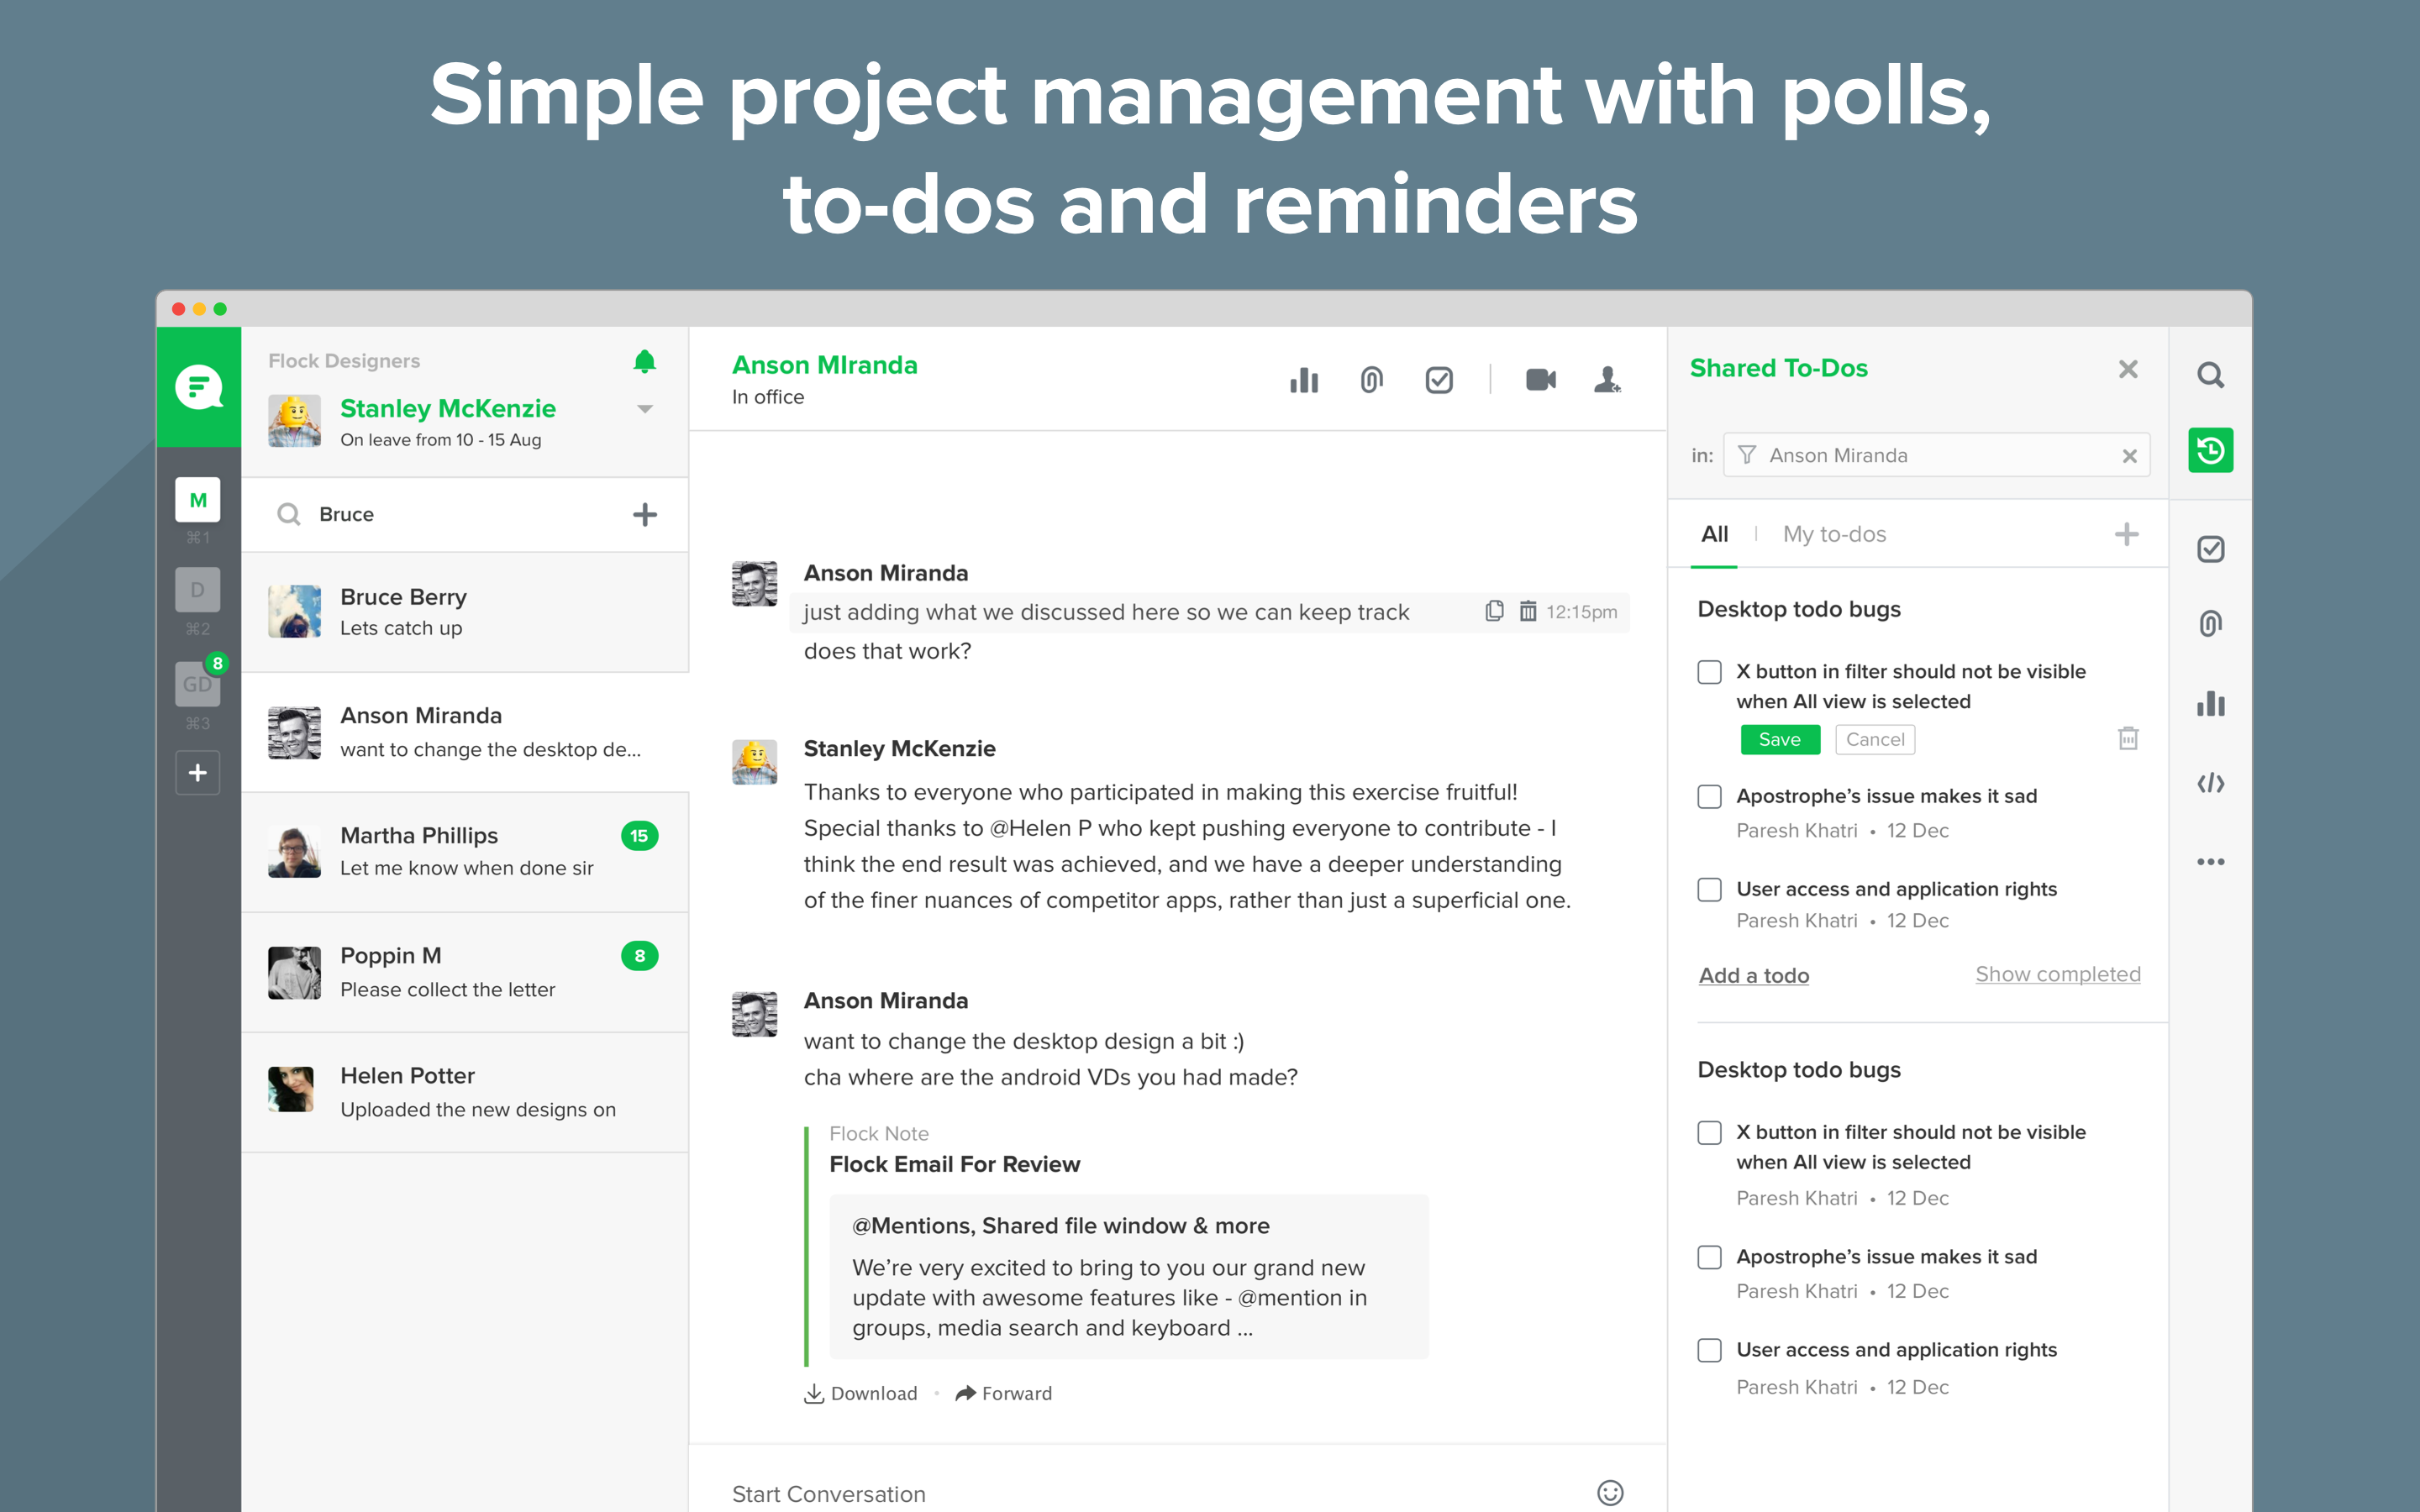Switch to the My to-dos tab

[x=1834, y=534]
